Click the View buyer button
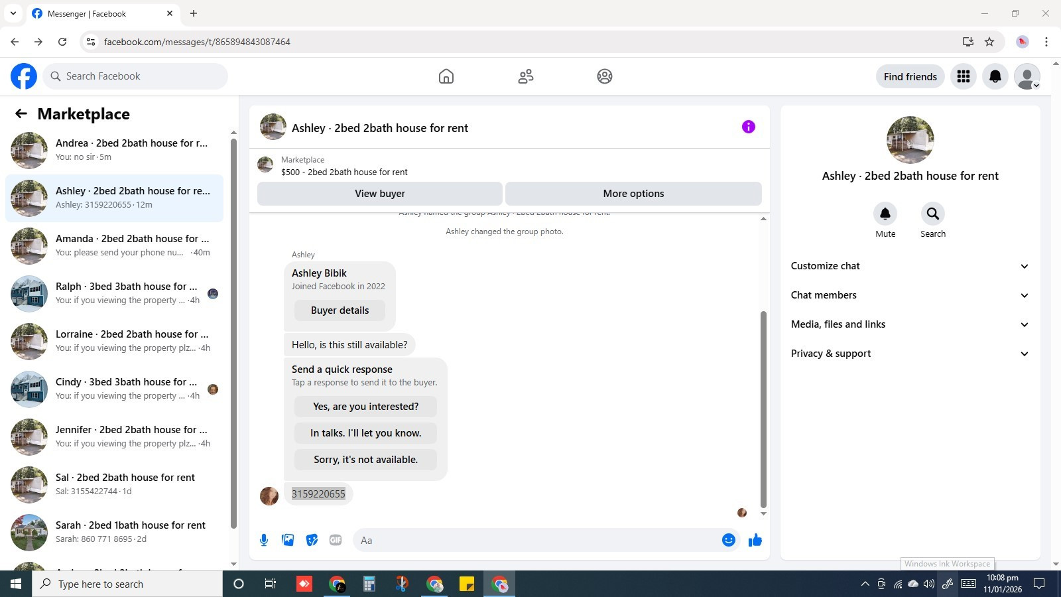This screenshot has height=597, width=1061. pyautogui.click(x=380, y=194)
